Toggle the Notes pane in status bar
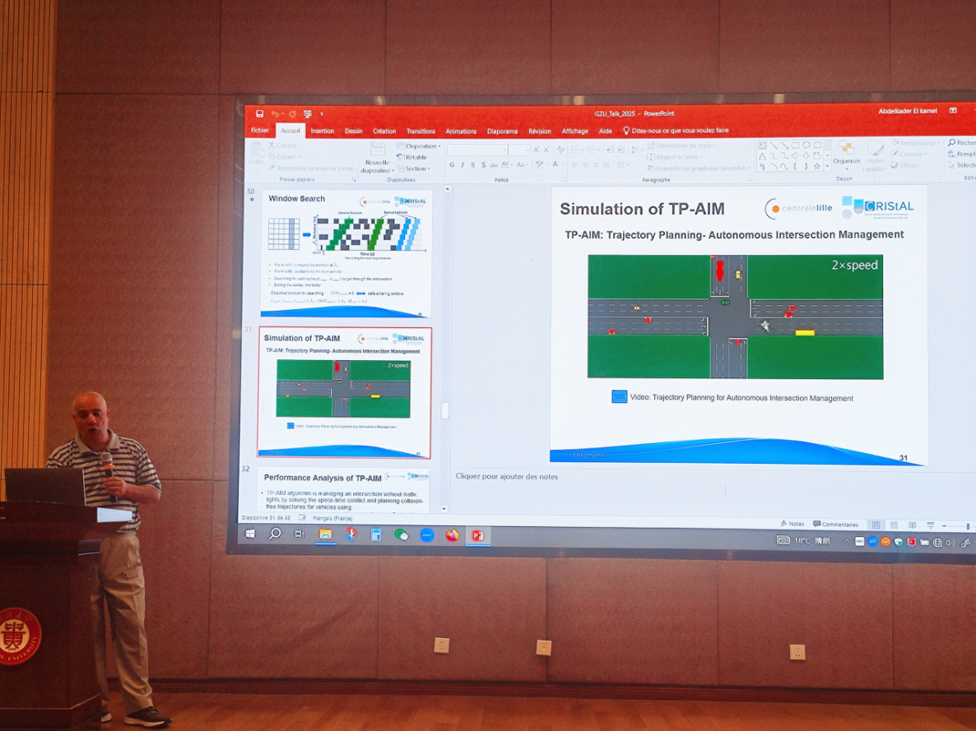976x731 pixels. coord(792,524)
